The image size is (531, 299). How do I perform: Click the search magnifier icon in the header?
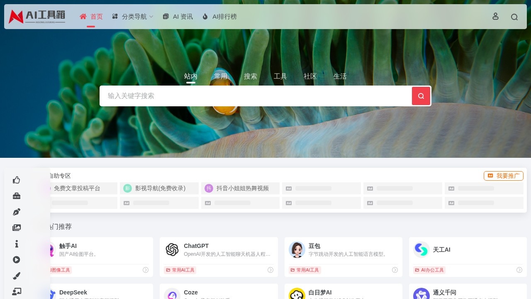tap(514, 17)
